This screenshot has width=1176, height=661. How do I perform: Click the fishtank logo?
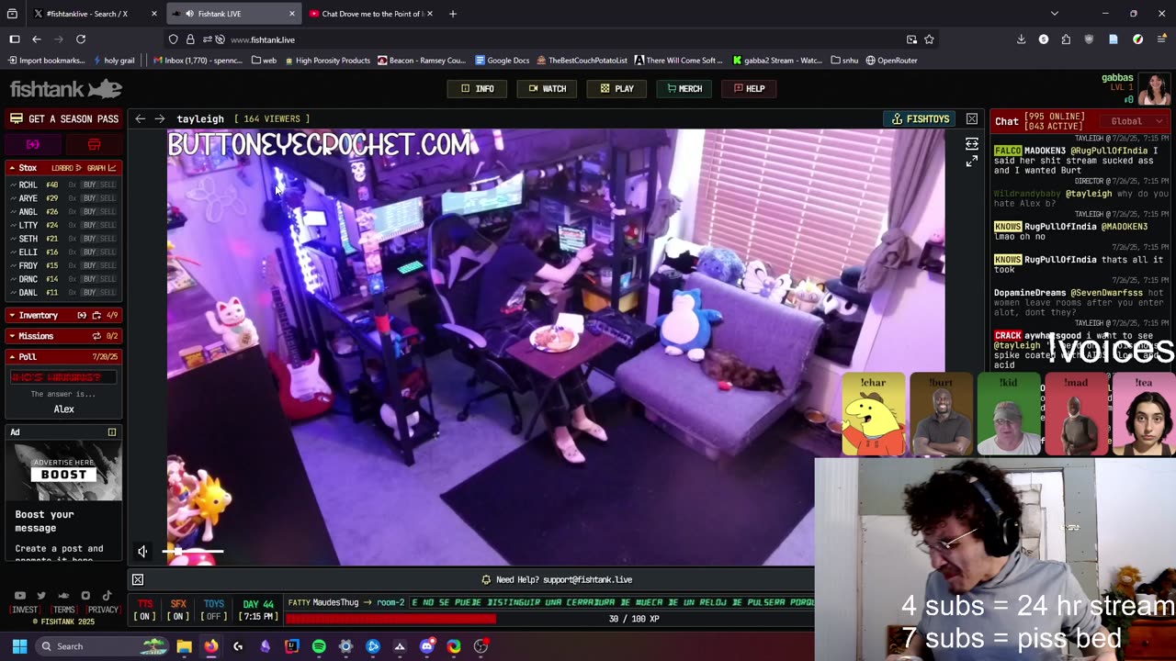(x=65, y=89)
